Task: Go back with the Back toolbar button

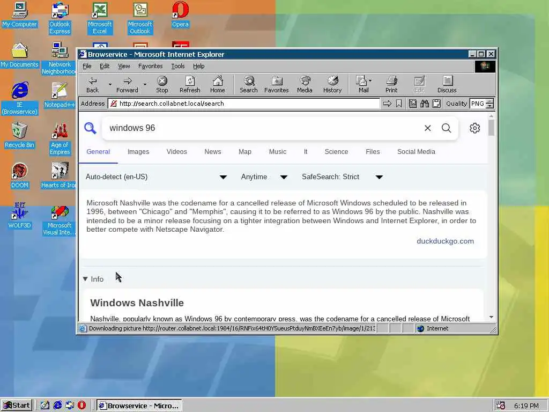Action: click(92, 84)
